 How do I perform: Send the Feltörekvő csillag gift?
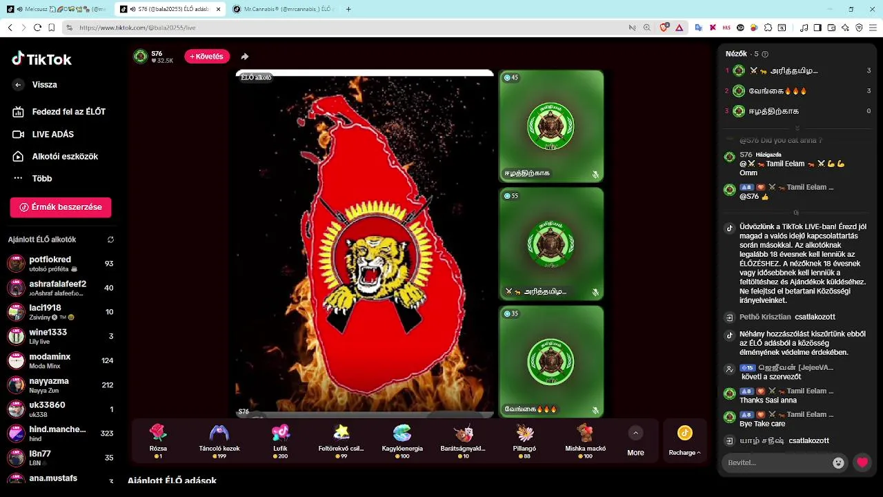[x=341, y=441]
